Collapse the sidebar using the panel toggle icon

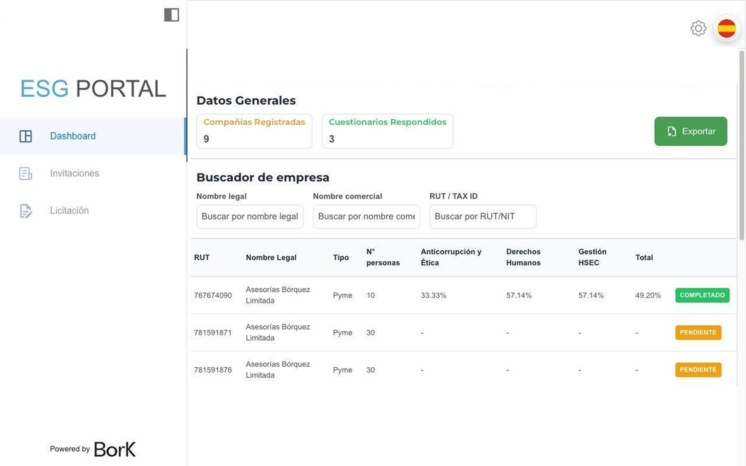[171, 15]
